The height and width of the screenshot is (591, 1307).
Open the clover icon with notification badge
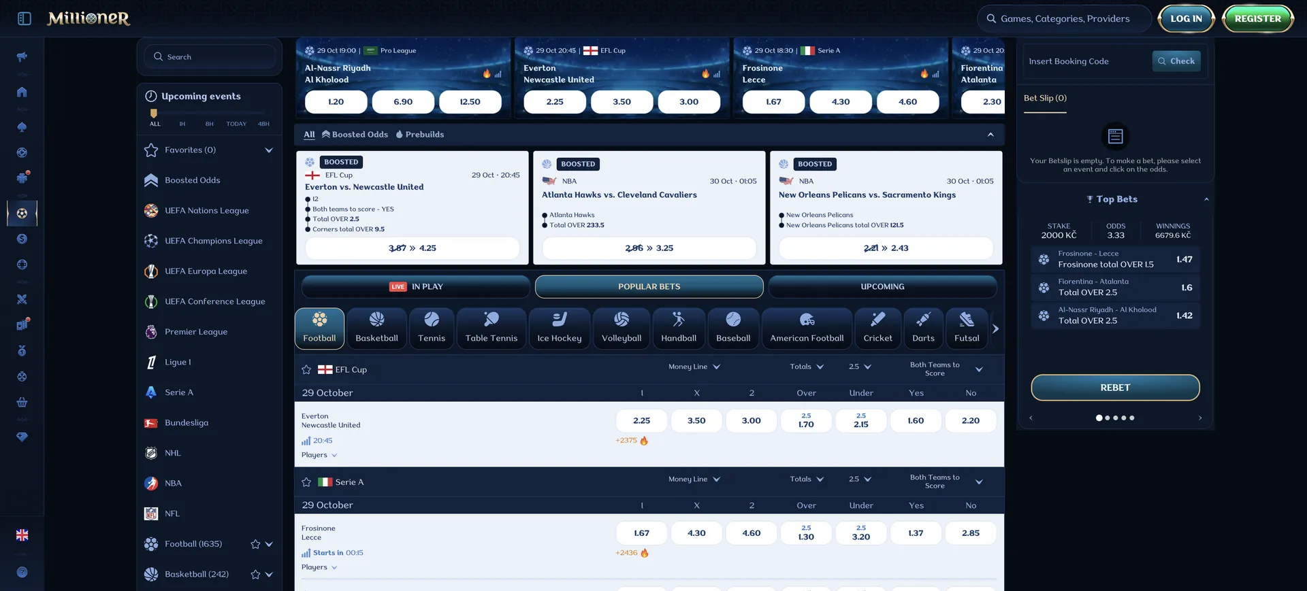22,178
